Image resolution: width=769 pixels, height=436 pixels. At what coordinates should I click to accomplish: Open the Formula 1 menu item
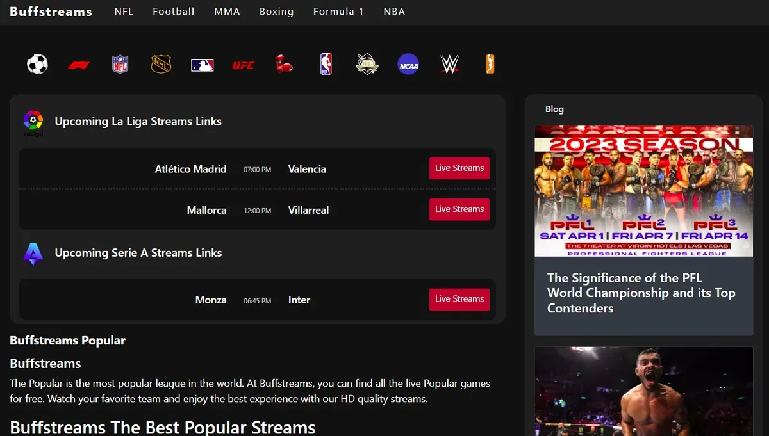click(x=338, y=12)
